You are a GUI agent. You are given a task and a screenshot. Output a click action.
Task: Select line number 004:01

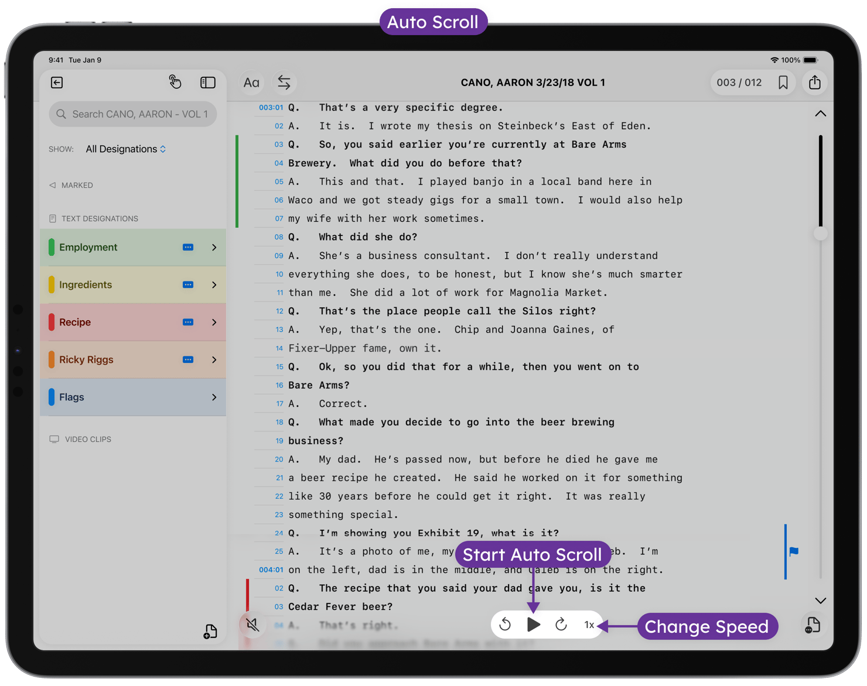coord(271,570)
